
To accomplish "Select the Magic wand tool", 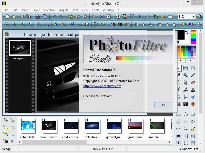I will click(x=185, y=75).
